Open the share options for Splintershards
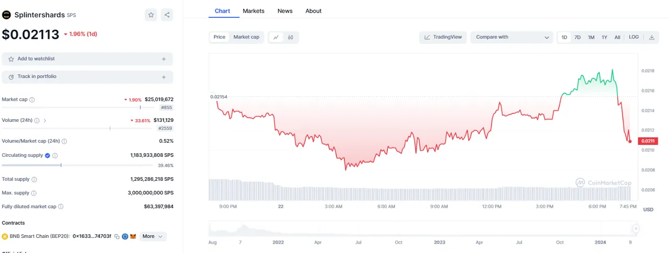 coord(167,15)
